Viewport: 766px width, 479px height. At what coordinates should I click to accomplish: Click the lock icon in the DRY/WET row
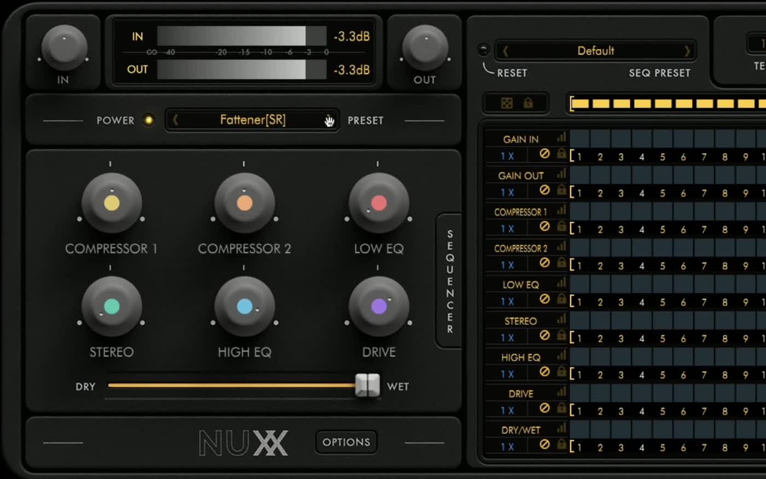tap(561, 445)
